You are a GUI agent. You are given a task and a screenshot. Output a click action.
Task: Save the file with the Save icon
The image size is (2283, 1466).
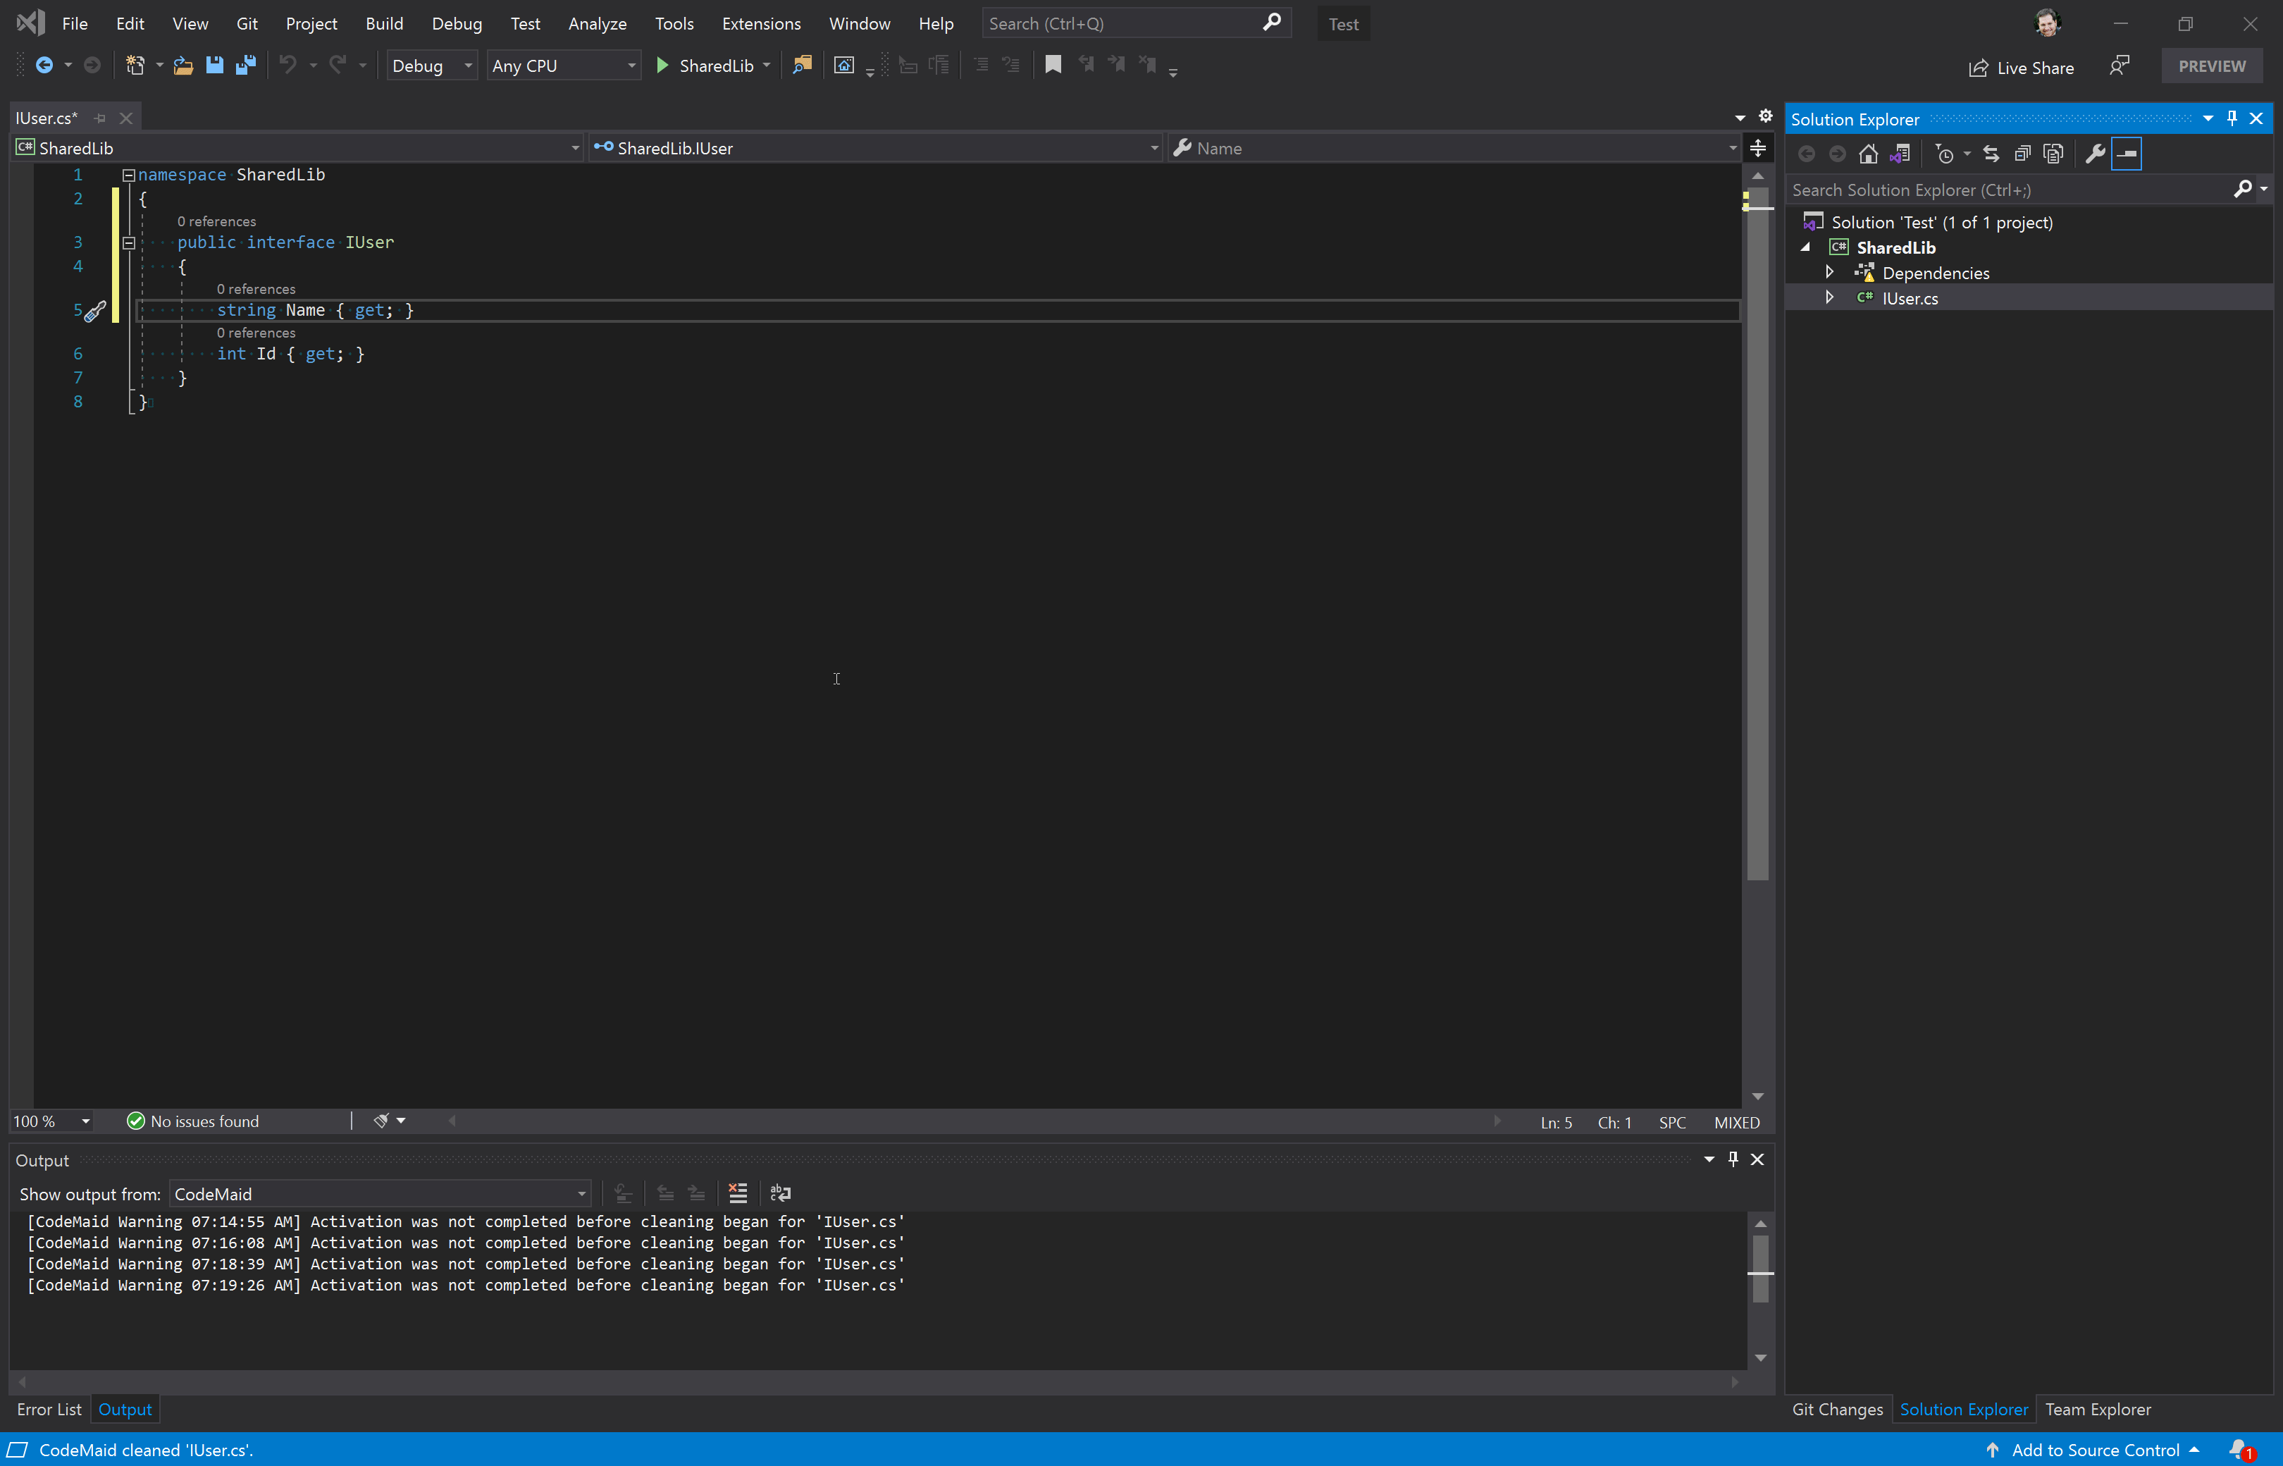pos(215,65)
